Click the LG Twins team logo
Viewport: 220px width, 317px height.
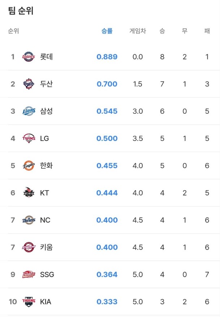(29, 138)
